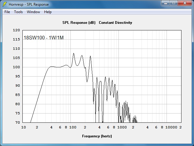Screen dimensions: 194x146
Task: Click the 115 dB y-axis value
Action: (x=16, y=39)
